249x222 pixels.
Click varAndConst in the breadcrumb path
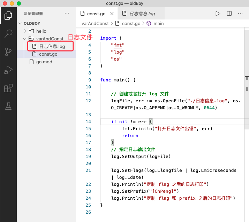[95, 23]
